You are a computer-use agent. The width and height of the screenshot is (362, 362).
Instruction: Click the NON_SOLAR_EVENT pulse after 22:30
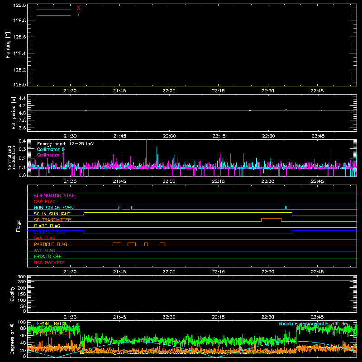pos(286,208)
